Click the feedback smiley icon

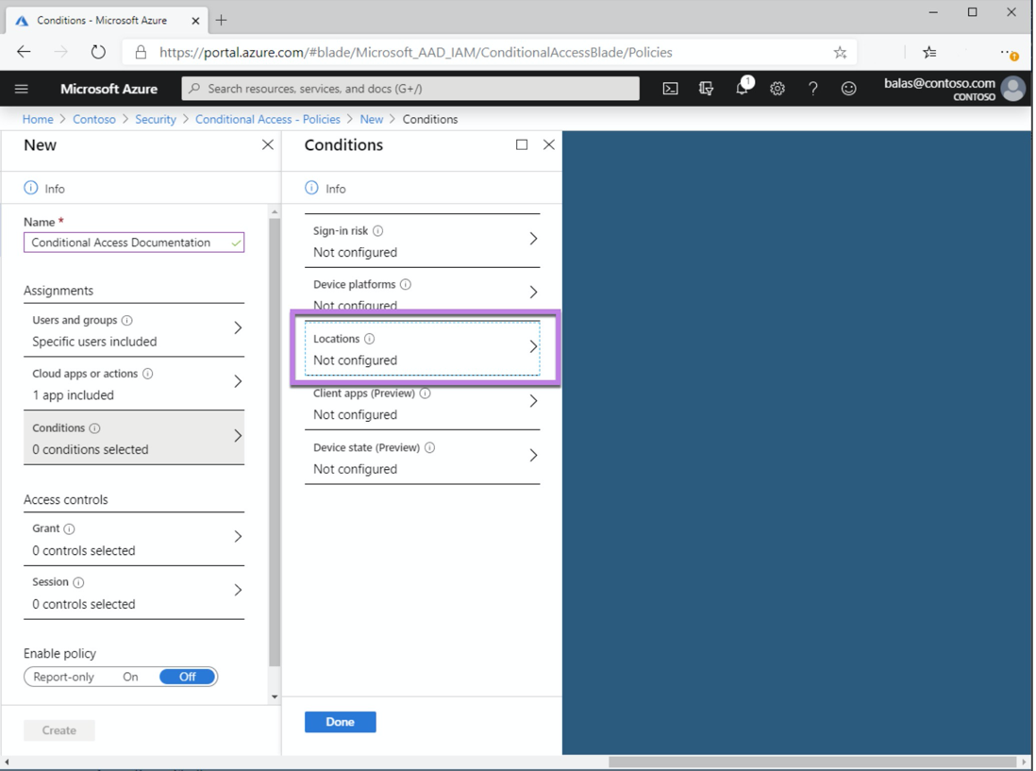(848, 89)
